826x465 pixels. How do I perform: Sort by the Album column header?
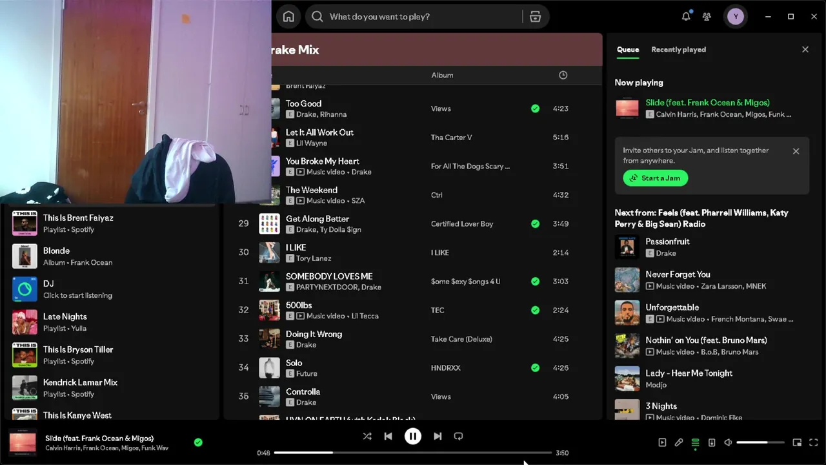pyautogui.click(x=442, y=75)
